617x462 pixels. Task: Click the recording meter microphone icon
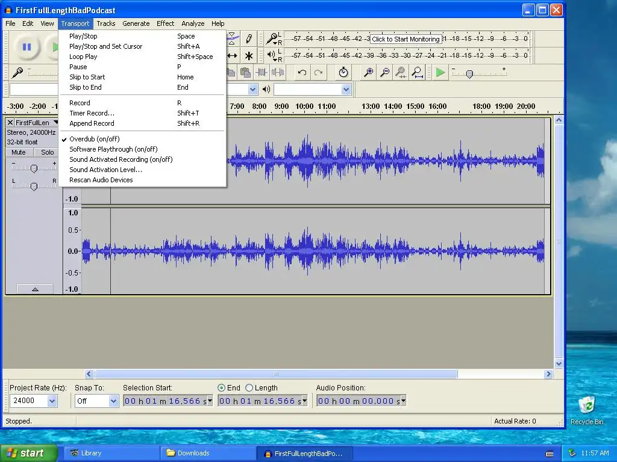pos(272,38)
